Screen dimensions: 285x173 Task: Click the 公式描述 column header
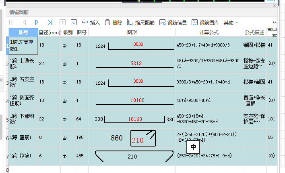[x=254, y=33]
